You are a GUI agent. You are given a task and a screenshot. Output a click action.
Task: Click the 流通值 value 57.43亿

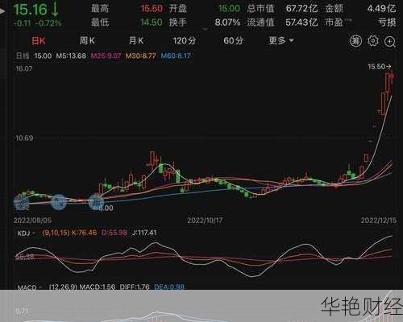tap(301, 22)
